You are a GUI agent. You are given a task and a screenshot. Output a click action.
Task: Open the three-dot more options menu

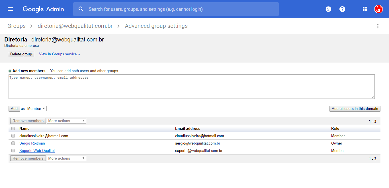[x=378, y=26]
